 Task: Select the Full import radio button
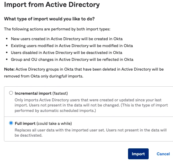tap(11, 123)
